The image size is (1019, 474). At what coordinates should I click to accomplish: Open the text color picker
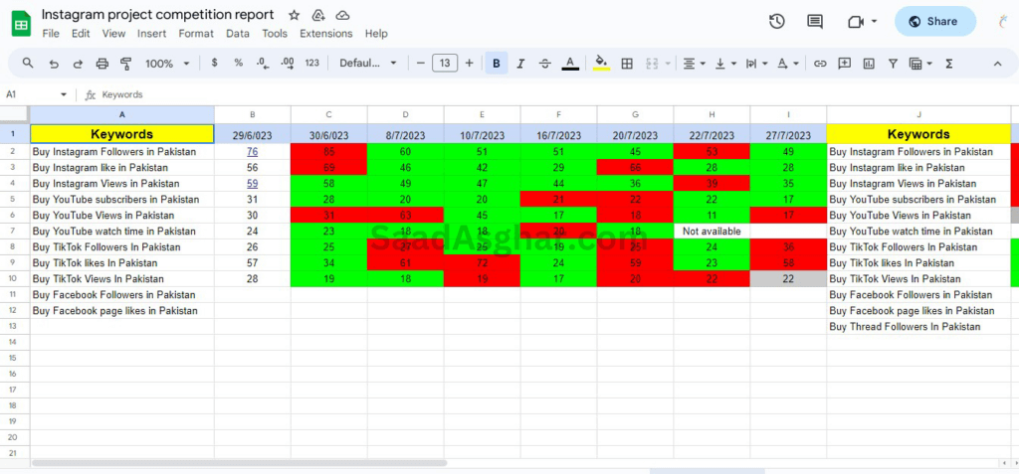pyautogui.click(x=570, y=63)
